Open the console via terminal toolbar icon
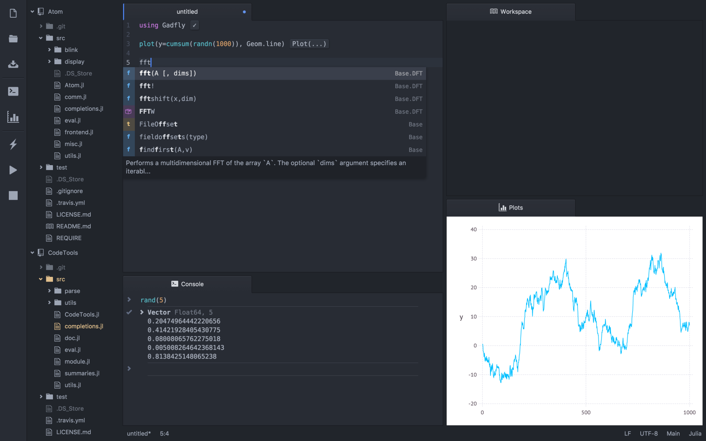Screen dimensions: 706x441 click(x=13, y=91)
